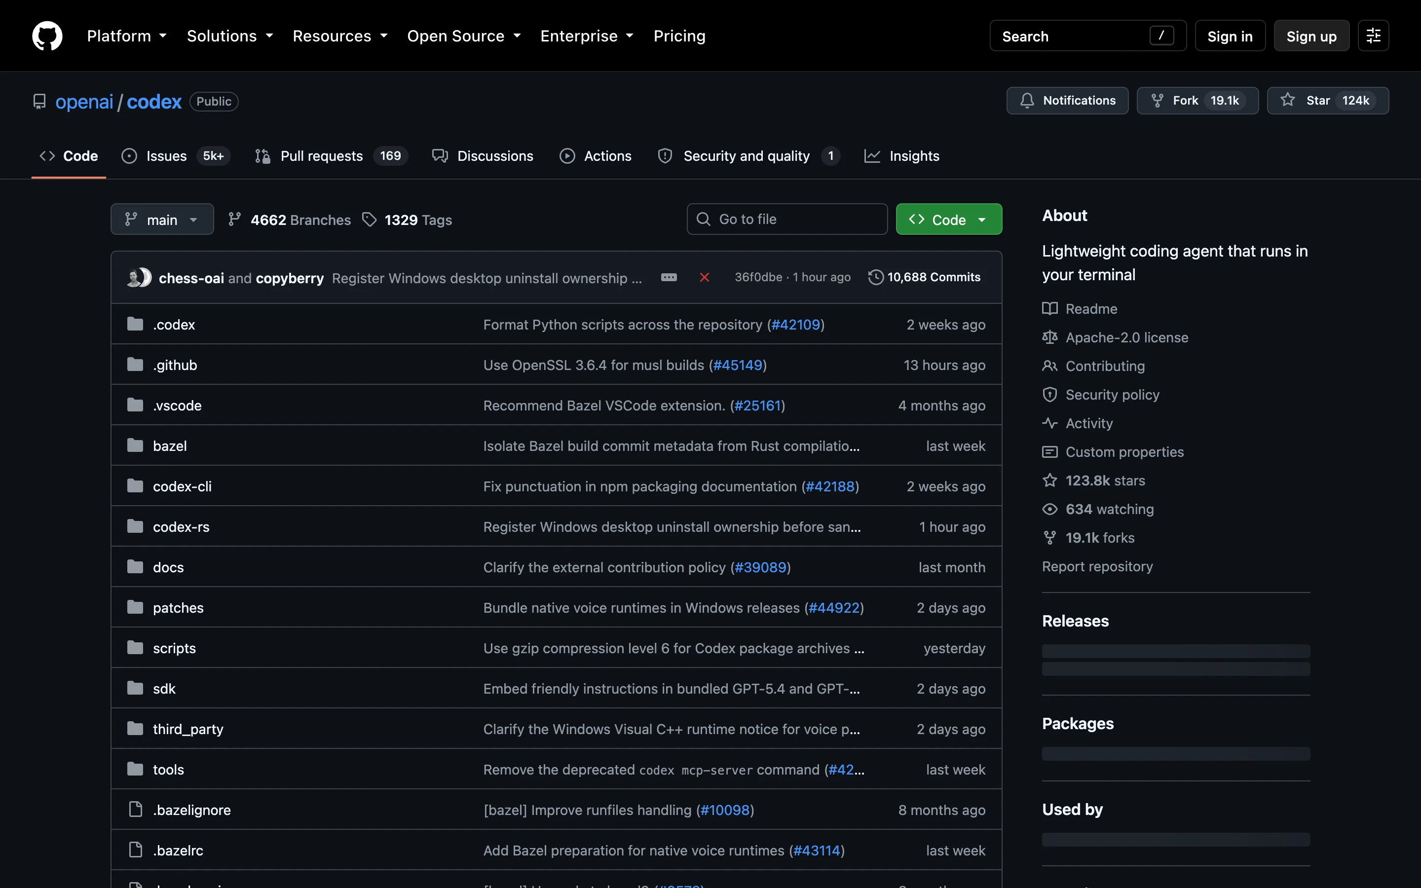
Task: Expand the Open Source menu
Action: [x=464, y=36]
